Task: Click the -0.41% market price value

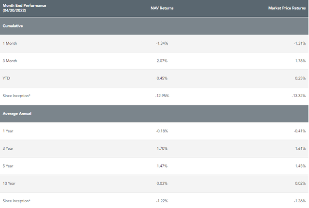Action: (299, 131)
